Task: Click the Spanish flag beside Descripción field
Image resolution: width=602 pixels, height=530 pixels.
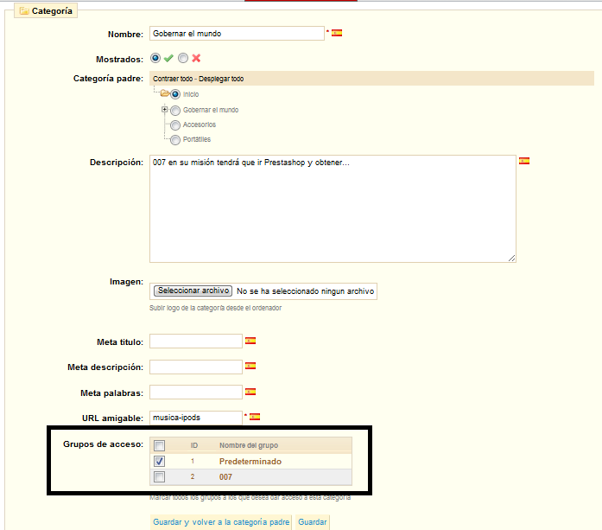Action: click(x=523, y=161)
